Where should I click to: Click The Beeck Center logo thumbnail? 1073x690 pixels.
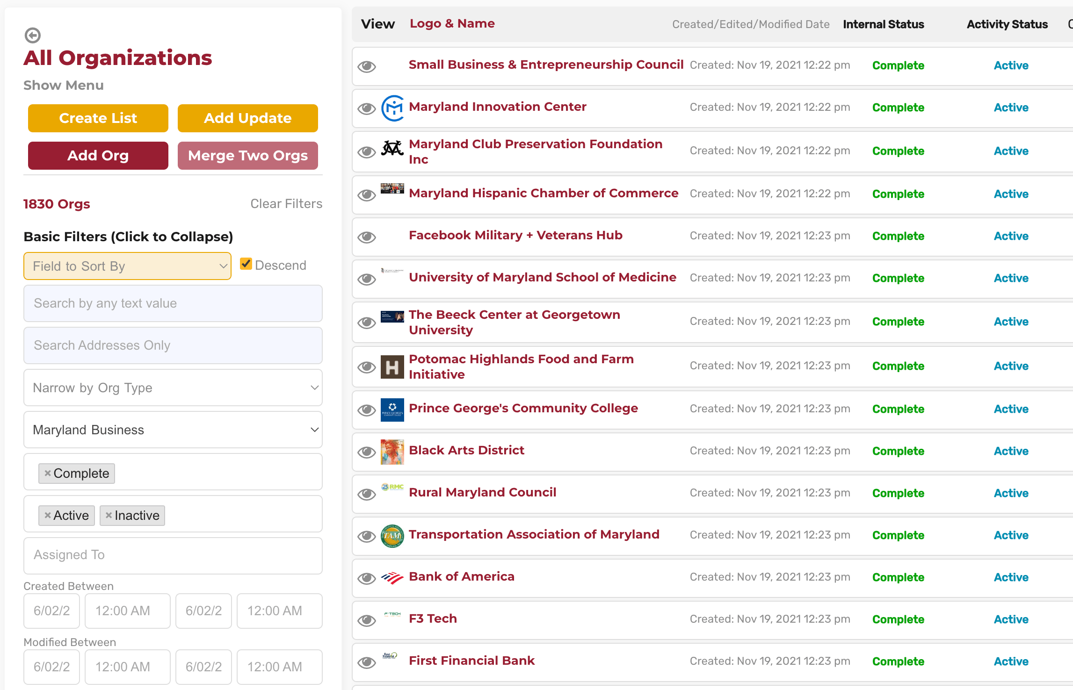pyautogui.click(x=392, y=316)
